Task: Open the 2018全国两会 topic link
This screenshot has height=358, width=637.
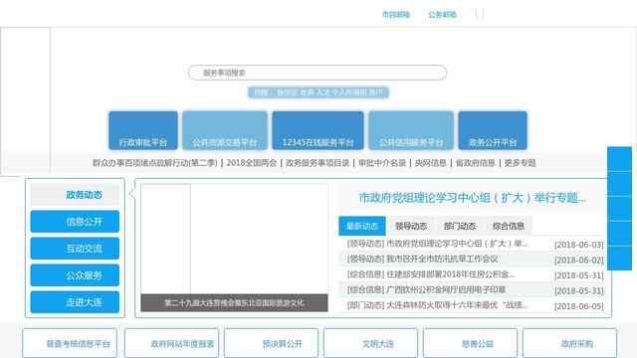Action: [x=252, y=163]
